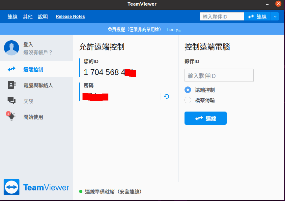Open the Release Notes link

(x=70, y=17)
